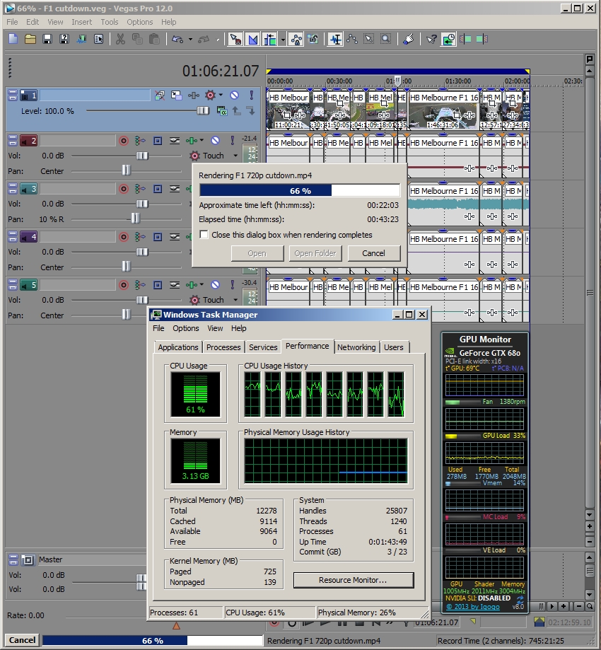
Task: Click the Render As toolbar icon
Action: point(81,39)
